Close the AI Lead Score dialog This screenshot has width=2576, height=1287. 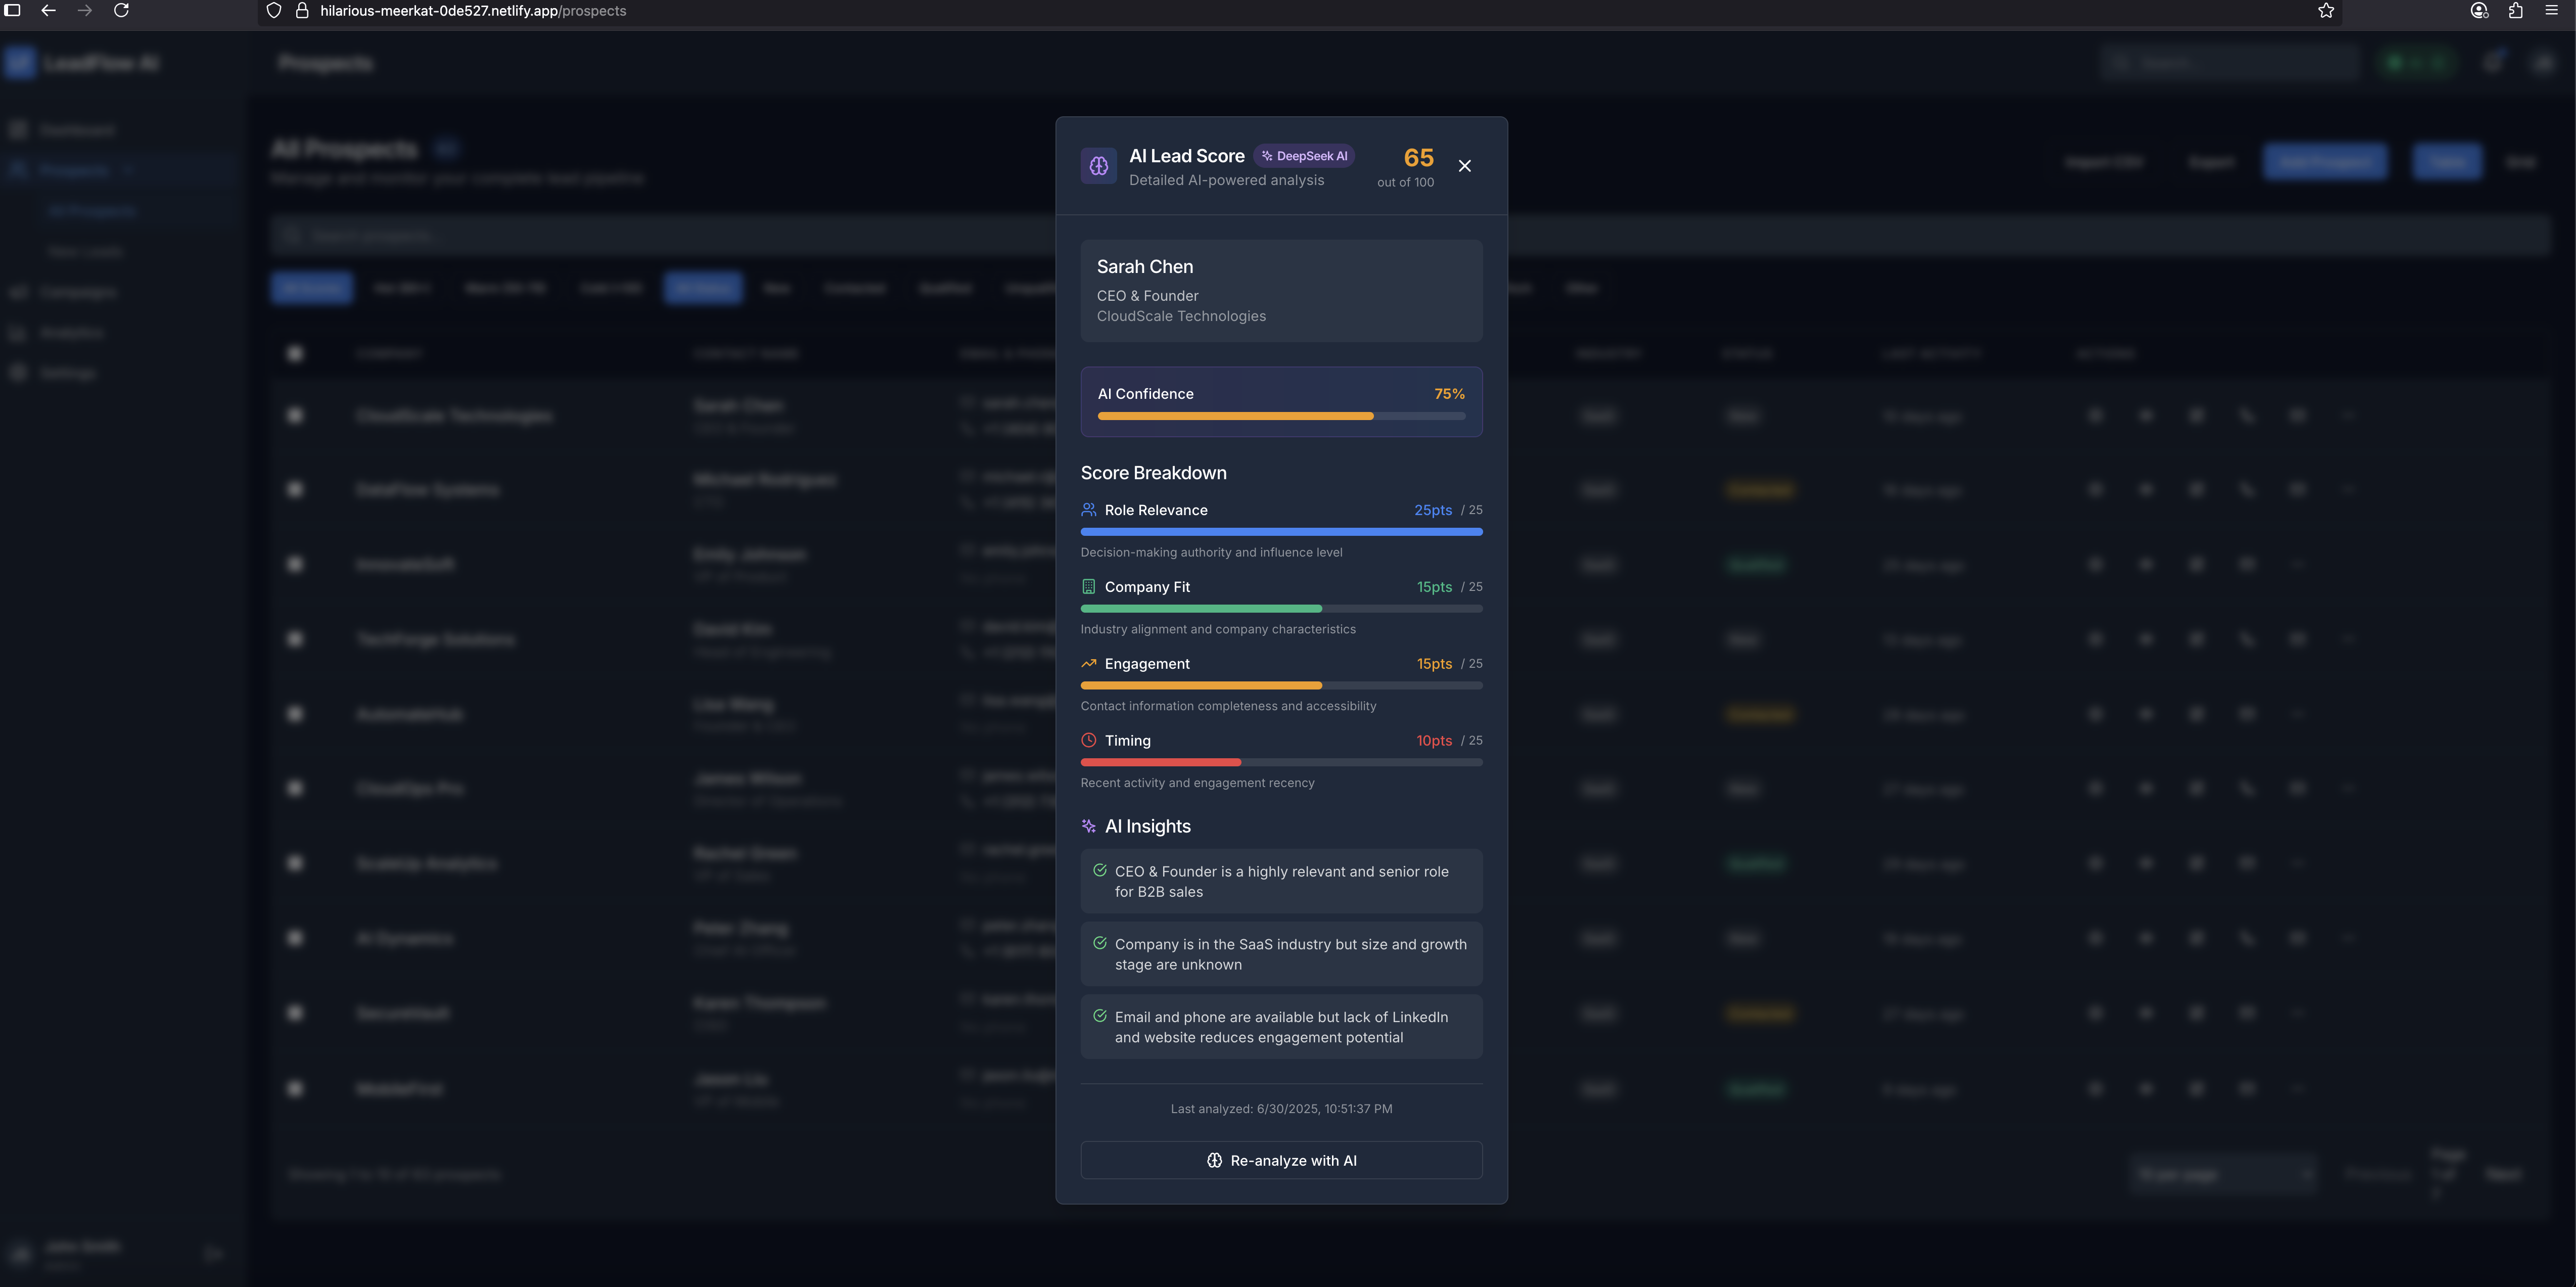[x=1464, y=166]
